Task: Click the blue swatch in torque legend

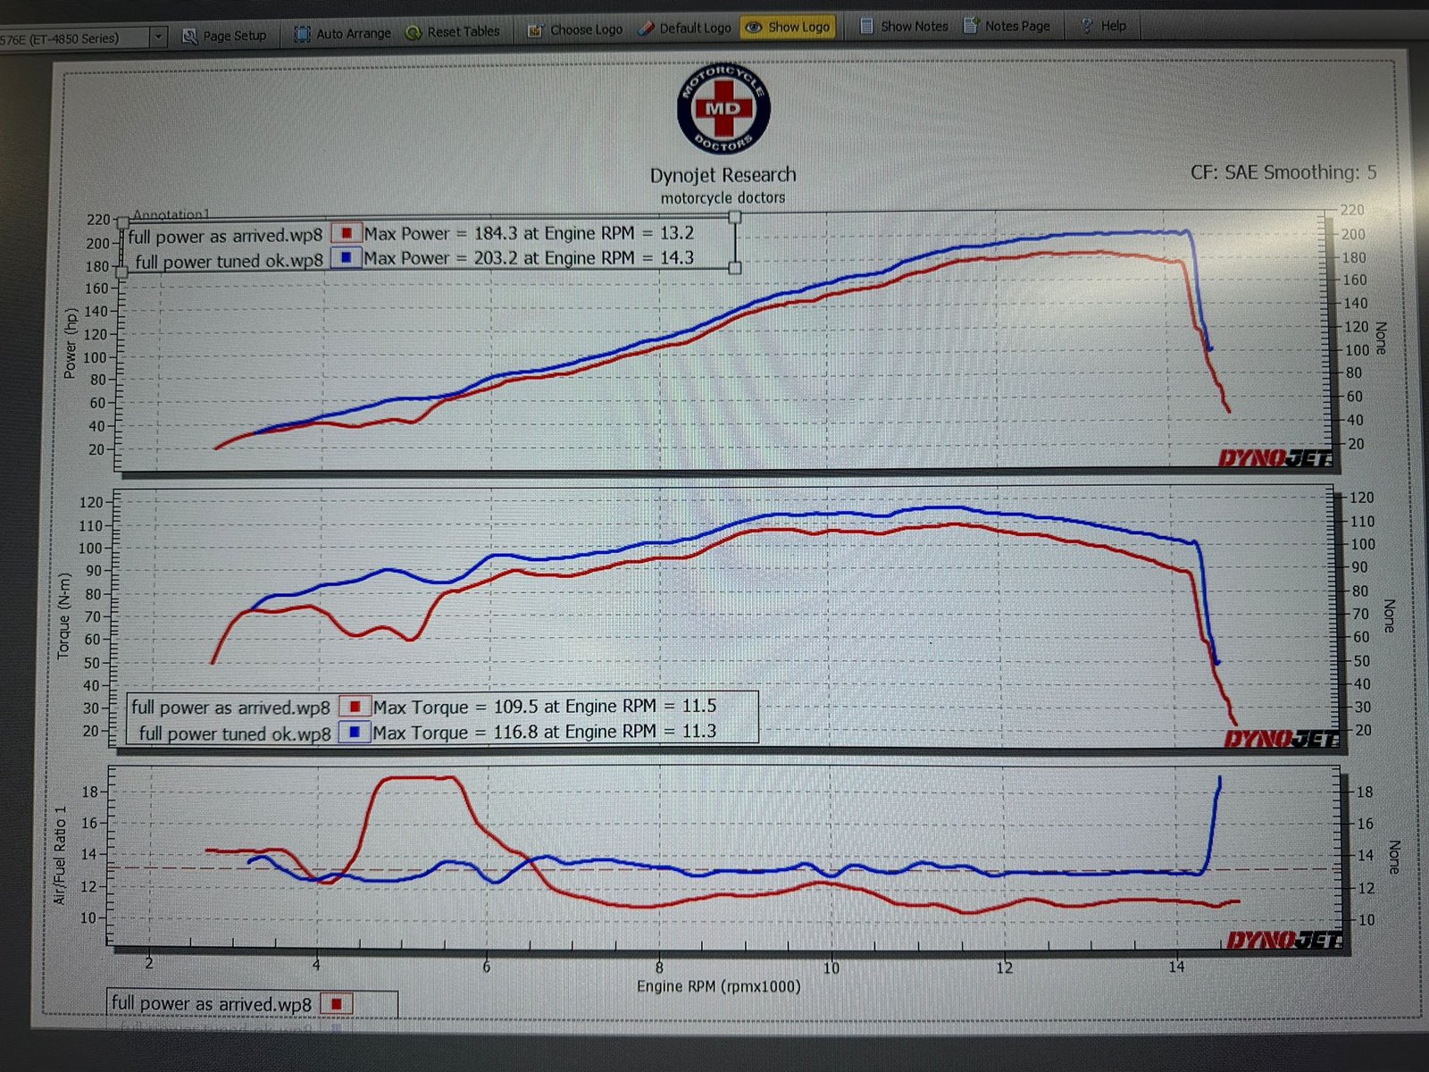Action: (x=355, y=733)
